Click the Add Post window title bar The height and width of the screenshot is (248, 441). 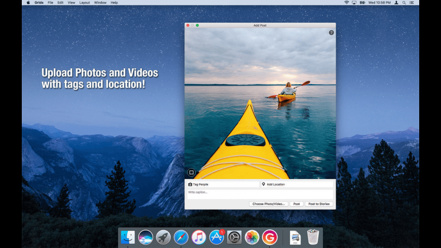click(260, 25)
